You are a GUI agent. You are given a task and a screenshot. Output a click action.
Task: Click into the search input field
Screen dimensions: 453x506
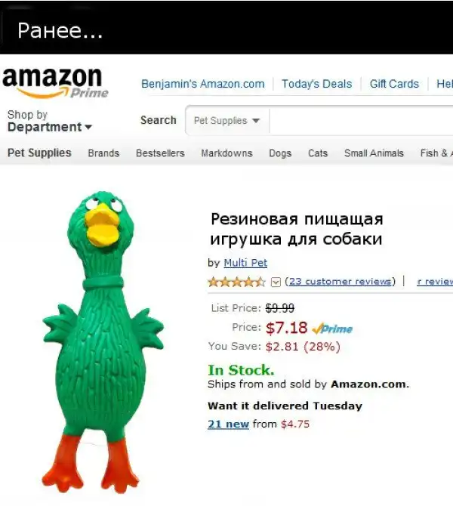pyautogui.click(x=362, y=121)
